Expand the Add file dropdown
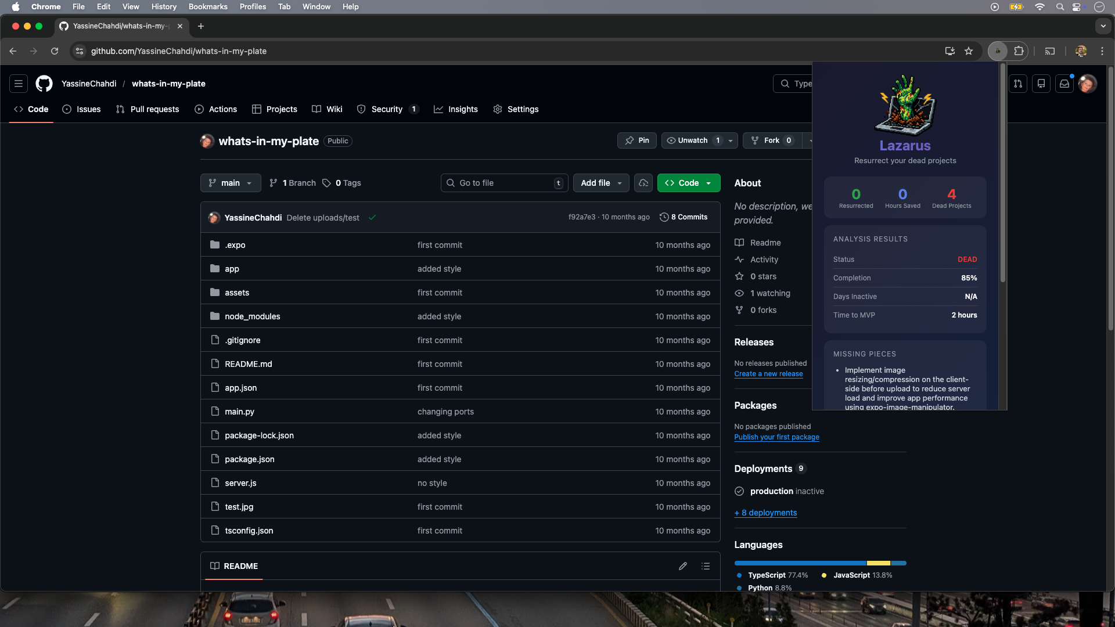This screenshot has height=627, width=1115. click(601, 183)
